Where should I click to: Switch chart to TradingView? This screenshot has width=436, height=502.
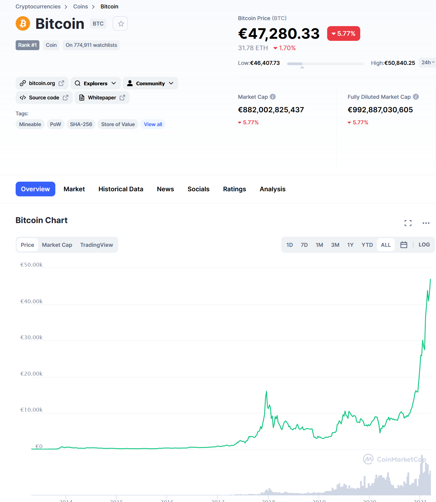tap(97, 245)
